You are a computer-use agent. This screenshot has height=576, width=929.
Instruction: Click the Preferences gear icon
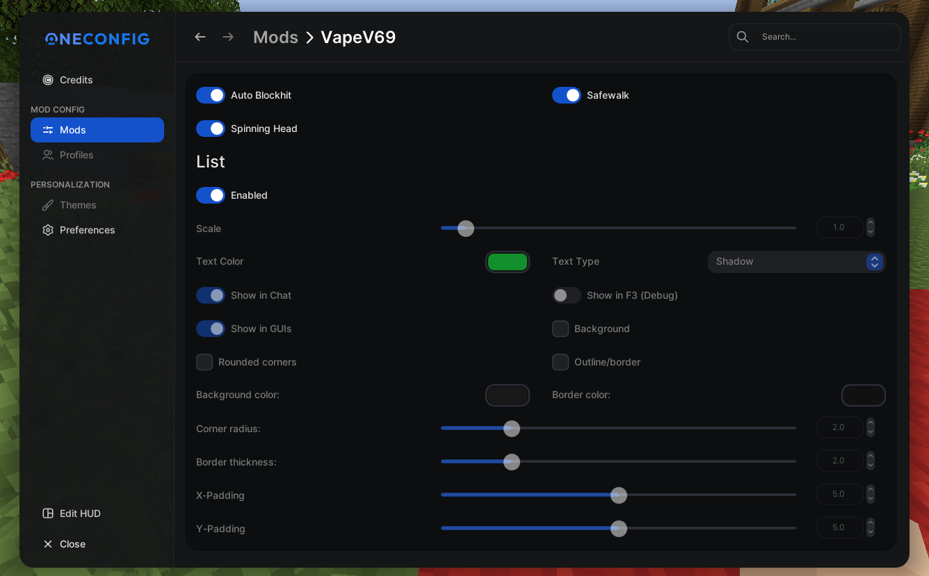coord(48,230)
